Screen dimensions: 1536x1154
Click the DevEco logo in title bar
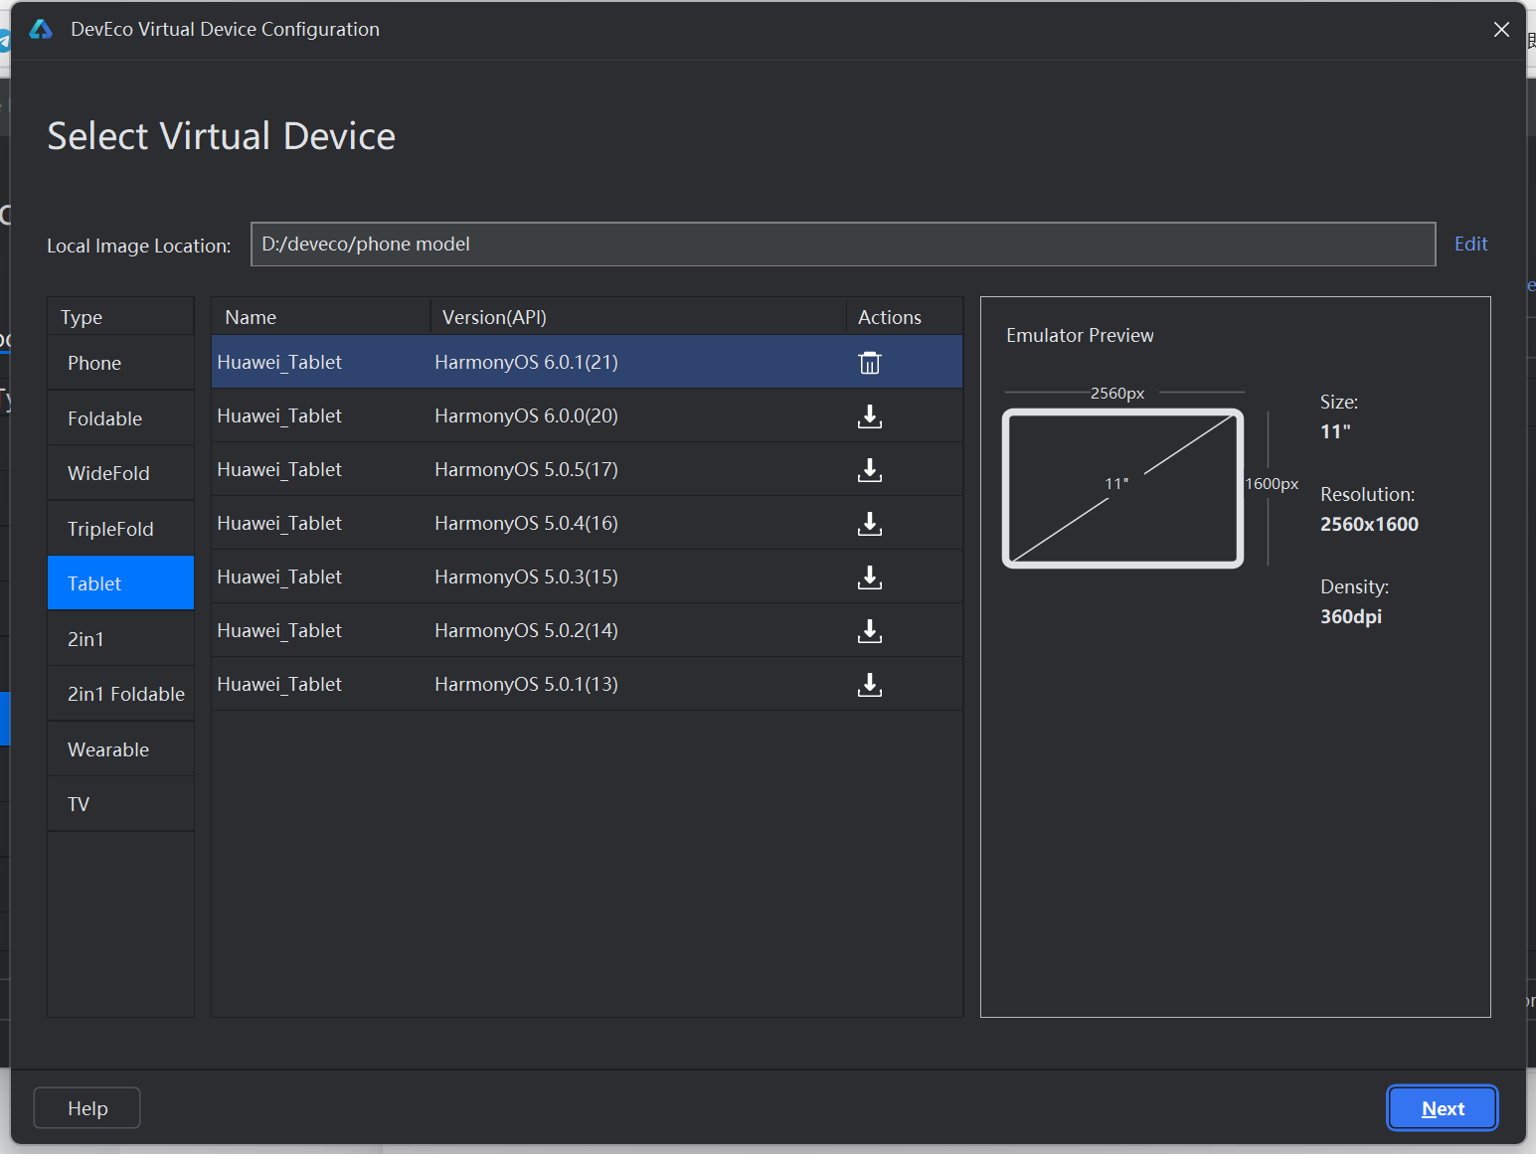point(41,30)
